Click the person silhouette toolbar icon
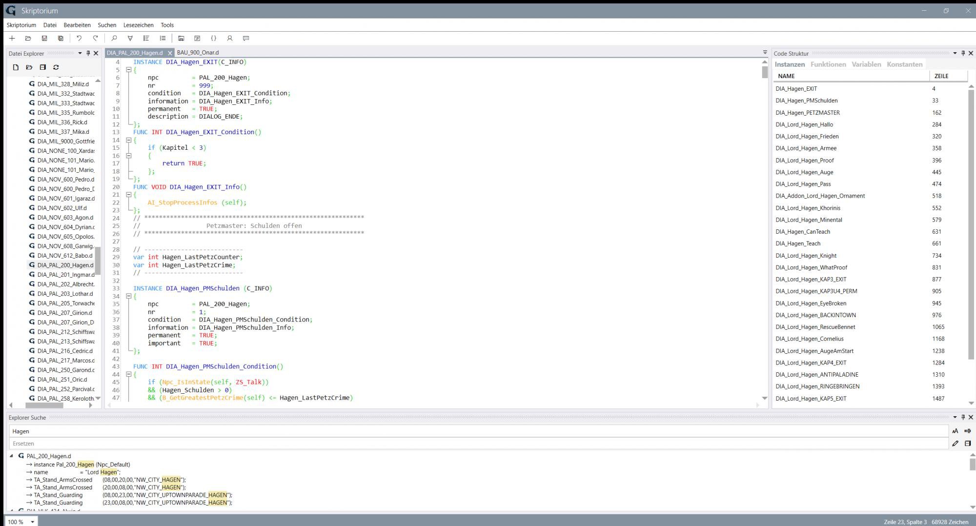 (229, 38)
